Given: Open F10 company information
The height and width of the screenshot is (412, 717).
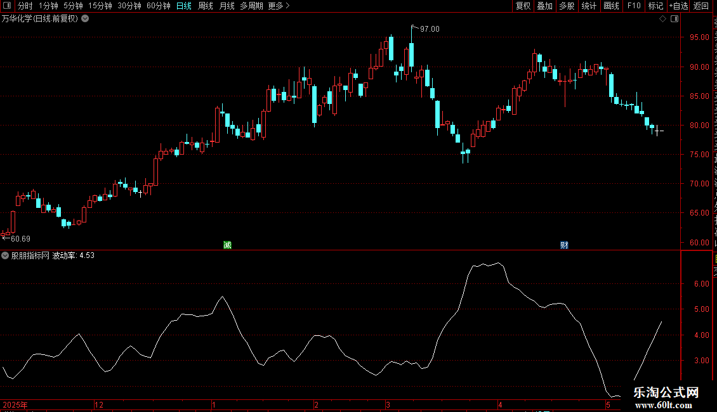Looking at the screenshot, I should coord(634,6).
